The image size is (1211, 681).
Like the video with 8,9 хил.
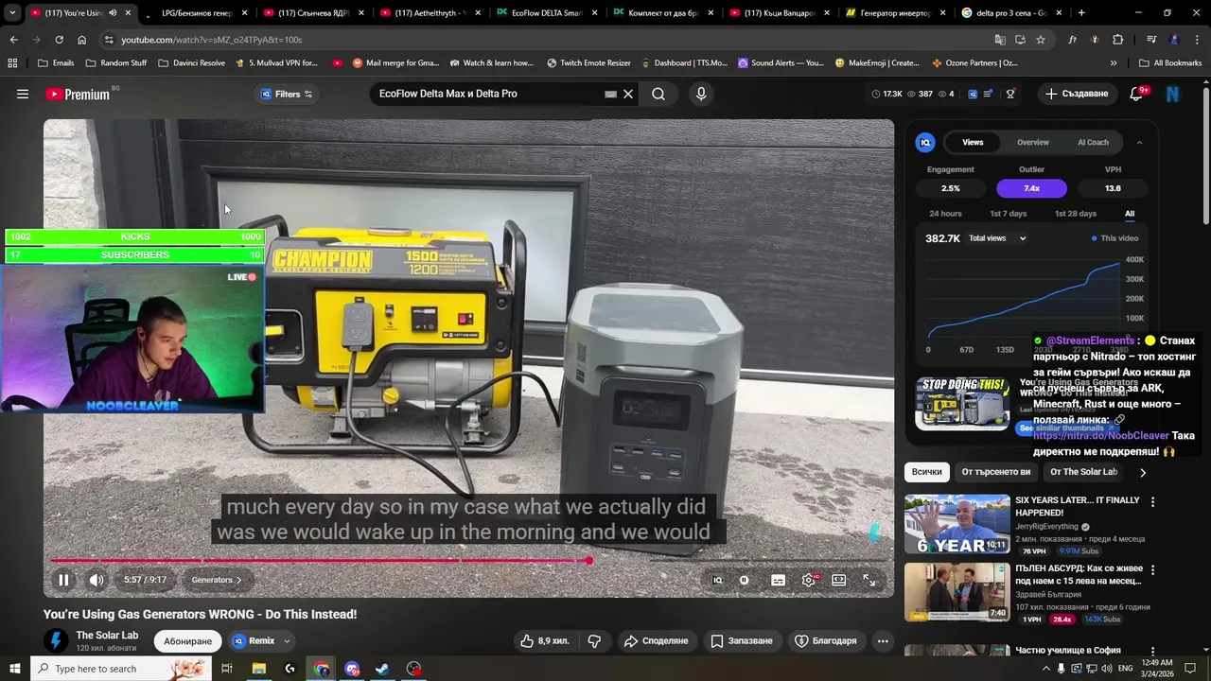[545, 641]
